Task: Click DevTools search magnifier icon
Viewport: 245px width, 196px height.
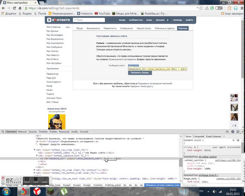Action: click(x=3, y=132)
